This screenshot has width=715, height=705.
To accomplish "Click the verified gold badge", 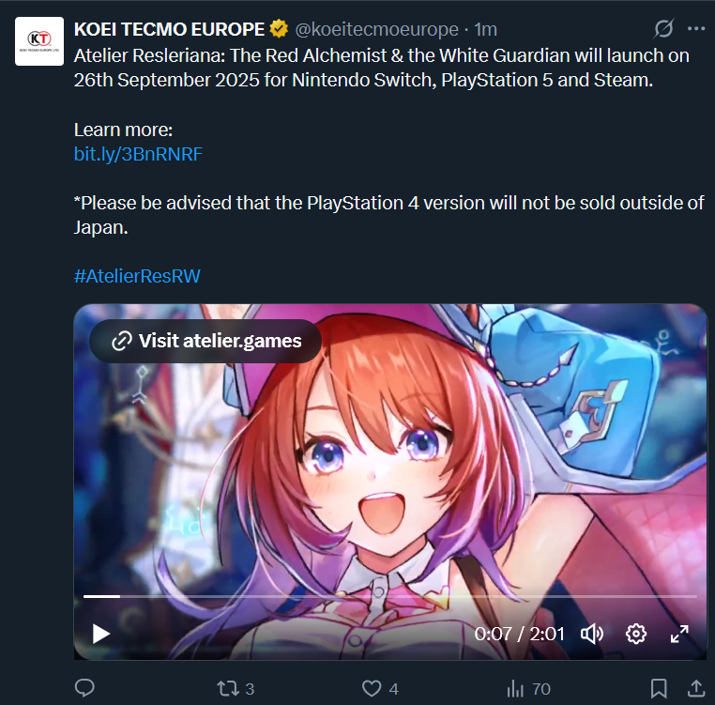I will click(x=279, y=29).
